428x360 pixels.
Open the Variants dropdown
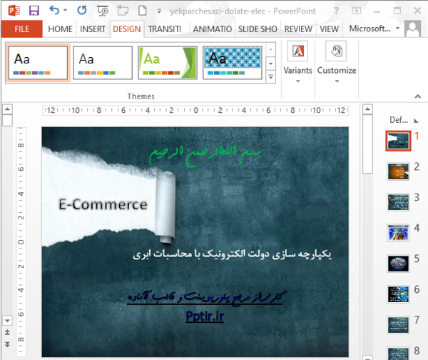tap(297, 62)
